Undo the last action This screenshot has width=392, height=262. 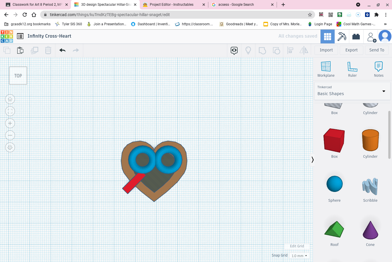63,50
